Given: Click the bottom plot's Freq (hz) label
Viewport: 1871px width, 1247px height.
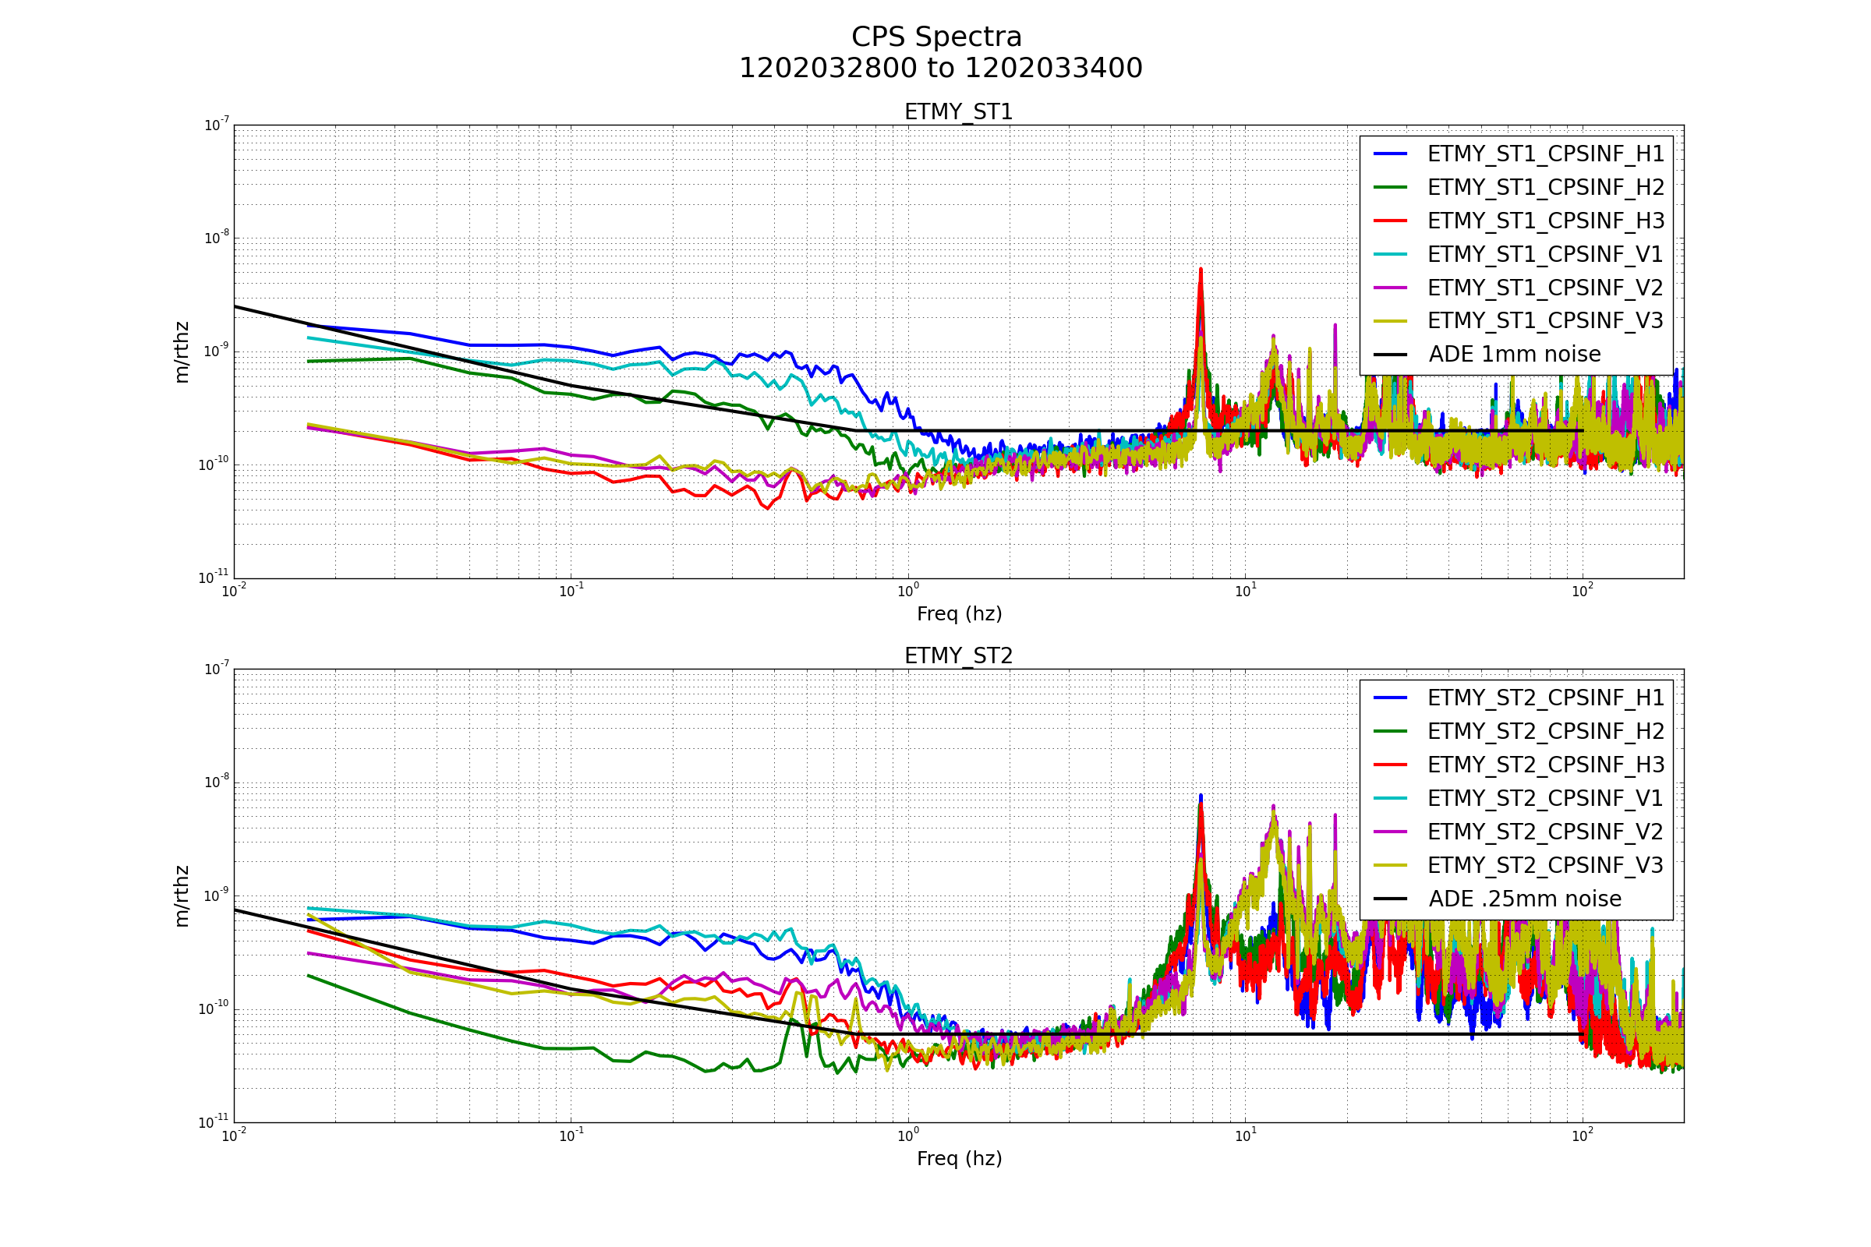Looking at the screenshot, I should tap(959, 1159).
